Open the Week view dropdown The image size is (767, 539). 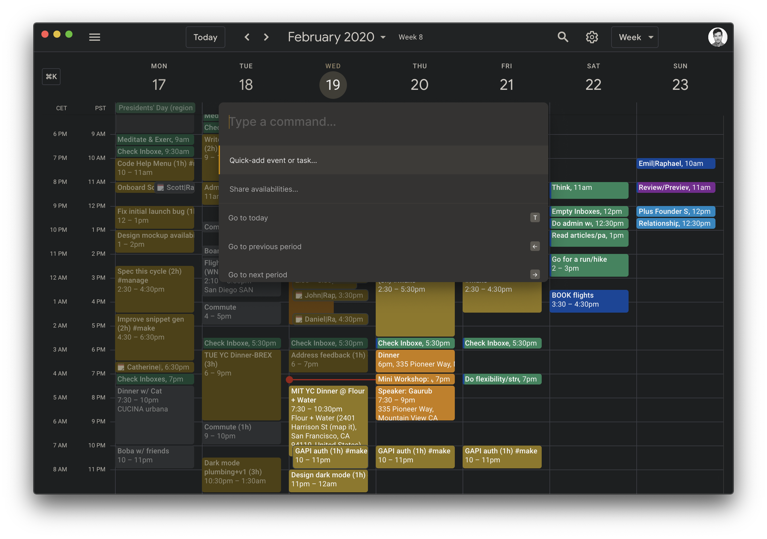tap(634, 37)
